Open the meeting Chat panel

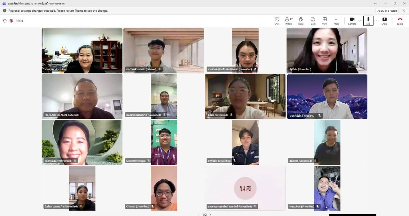tap(277, 20)
